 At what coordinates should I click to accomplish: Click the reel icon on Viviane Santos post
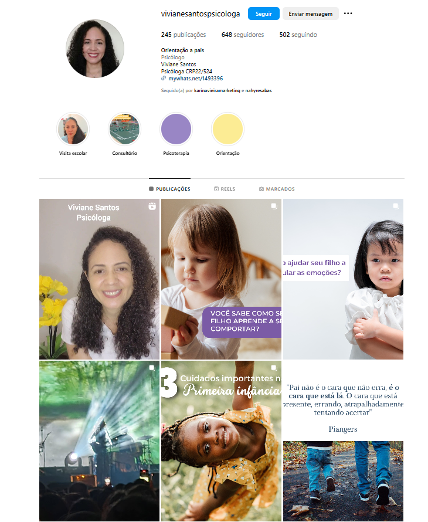point(152,206)
